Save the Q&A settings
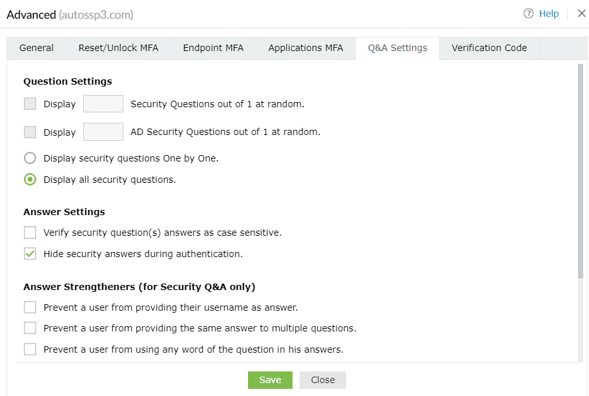 pyautogui.click(x=270, y=380)
